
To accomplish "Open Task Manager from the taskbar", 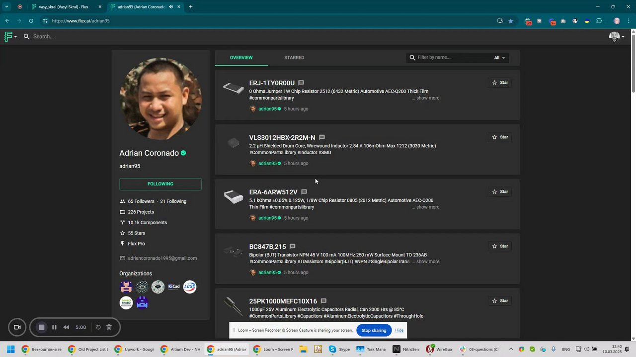I will point(371,350).
